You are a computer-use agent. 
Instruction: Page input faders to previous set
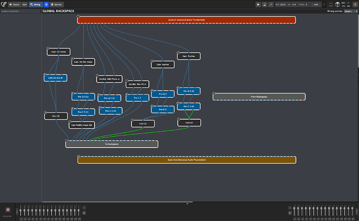click(x=84, y=207)
